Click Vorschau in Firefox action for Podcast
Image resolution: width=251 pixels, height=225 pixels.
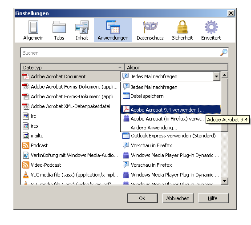pos(151,145)
